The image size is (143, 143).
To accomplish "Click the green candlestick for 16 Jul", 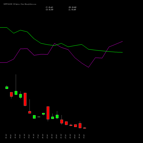I will (34, 117).
